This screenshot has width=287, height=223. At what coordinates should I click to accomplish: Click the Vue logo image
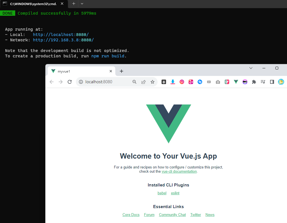coord(169,124)
